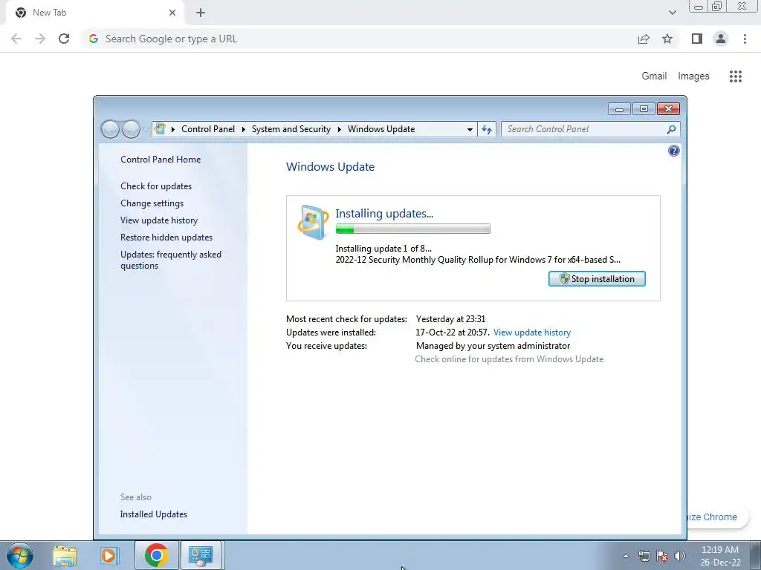Image resolution: width=761 pixels, height=570 pixels.
Task: Click the share page icon in Chrome
Action: 644,39
